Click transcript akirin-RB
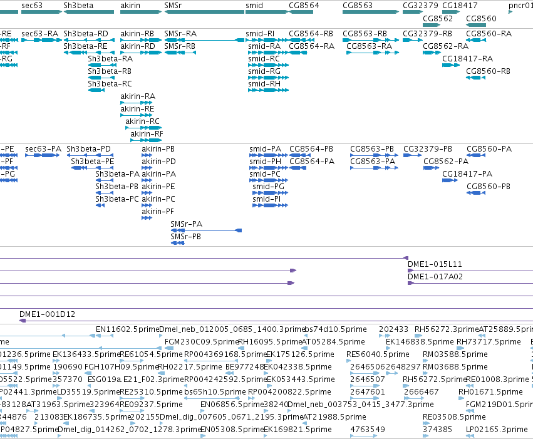The image size is (533, 439). click(137, 34)
